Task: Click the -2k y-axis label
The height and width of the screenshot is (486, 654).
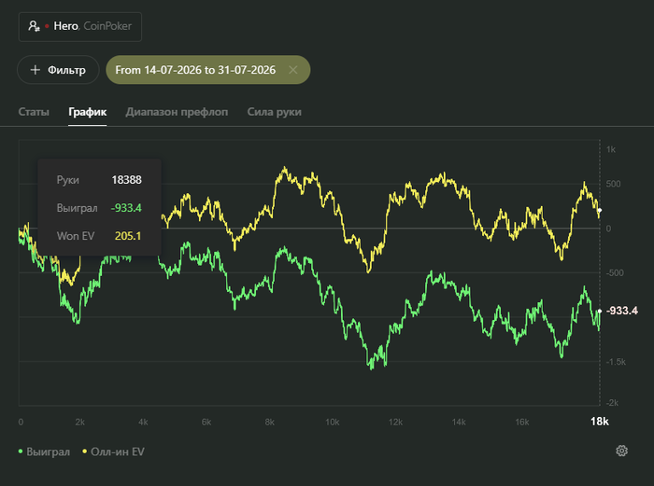Action: [x=612, y=403]
